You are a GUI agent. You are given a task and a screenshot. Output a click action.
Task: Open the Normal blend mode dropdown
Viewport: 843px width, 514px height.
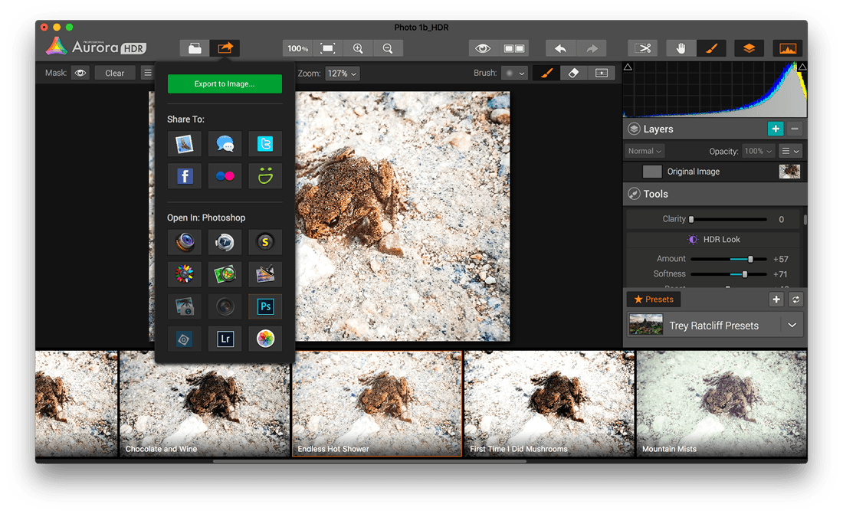tap(645, 151)
